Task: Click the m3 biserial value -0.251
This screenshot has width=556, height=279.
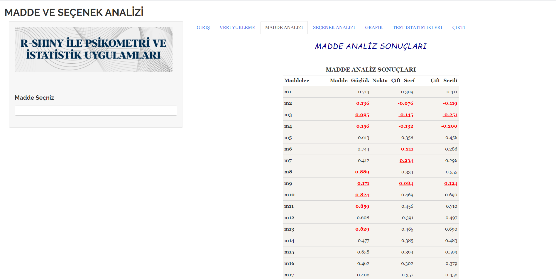Action: coord(450,115)
